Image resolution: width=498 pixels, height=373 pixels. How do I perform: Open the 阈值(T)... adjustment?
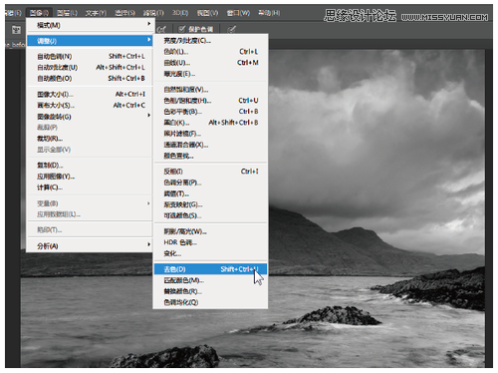(210, 193)
